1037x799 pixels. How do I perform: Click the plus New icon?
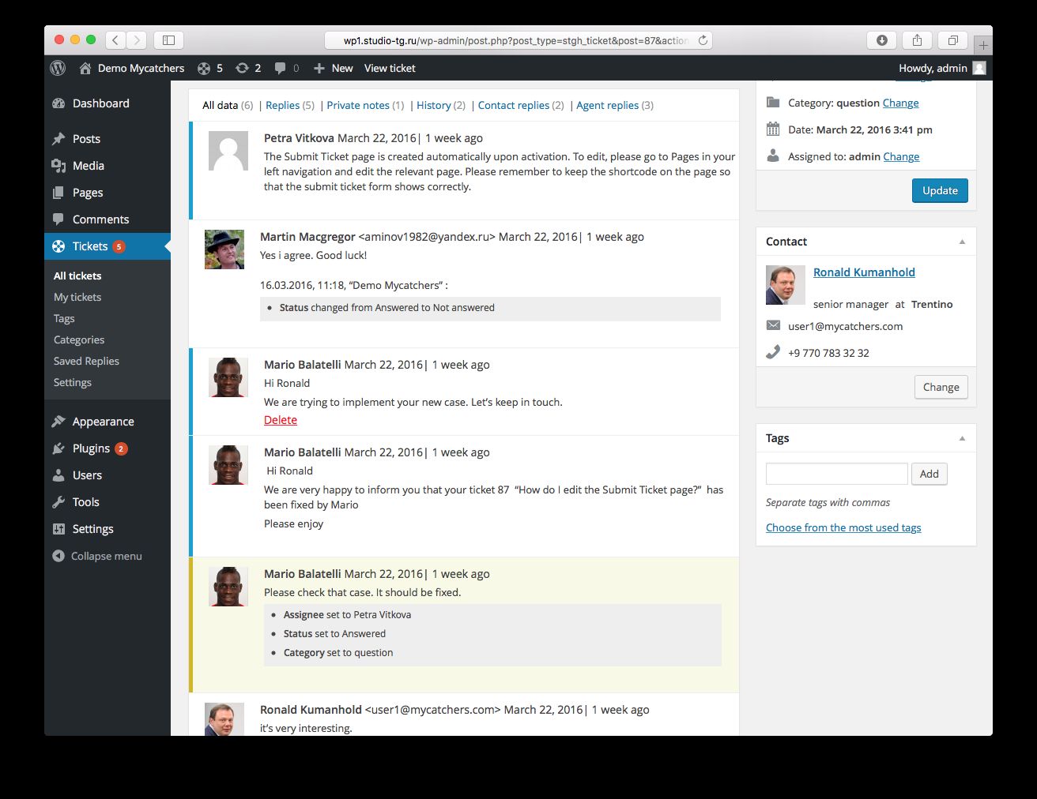(x=319, y=69)
